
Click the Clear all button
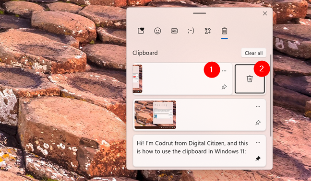(x=253, y=53)
